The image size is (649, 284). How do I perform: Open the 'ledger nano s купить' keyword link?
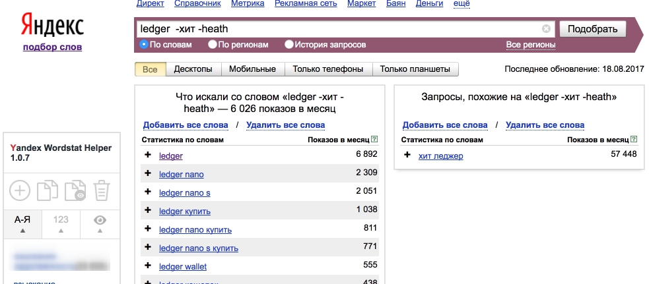[x=199, y=248]
